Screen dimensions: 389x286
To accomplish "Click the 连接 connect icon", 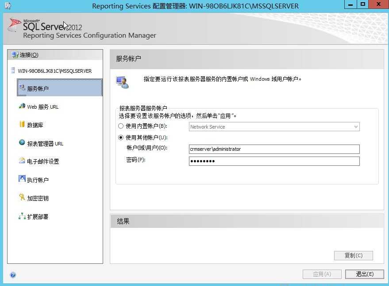I will click(15, 55).
